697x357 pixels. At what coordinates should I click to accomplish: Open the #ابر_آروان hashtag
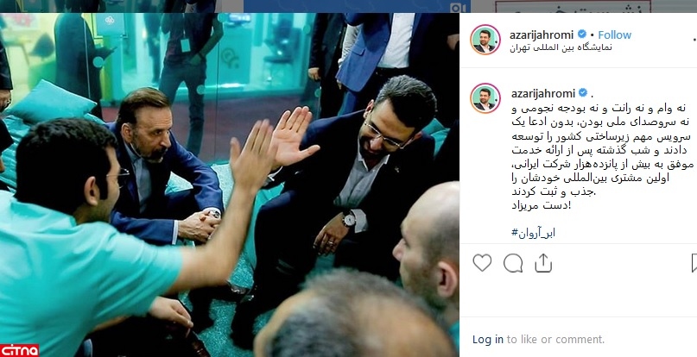(x=533, y=233)
